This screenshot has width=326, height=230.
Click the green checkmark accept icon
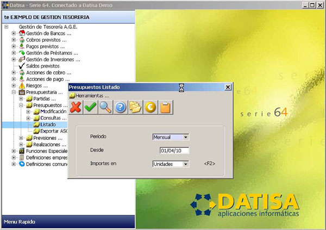click(90, 107)
